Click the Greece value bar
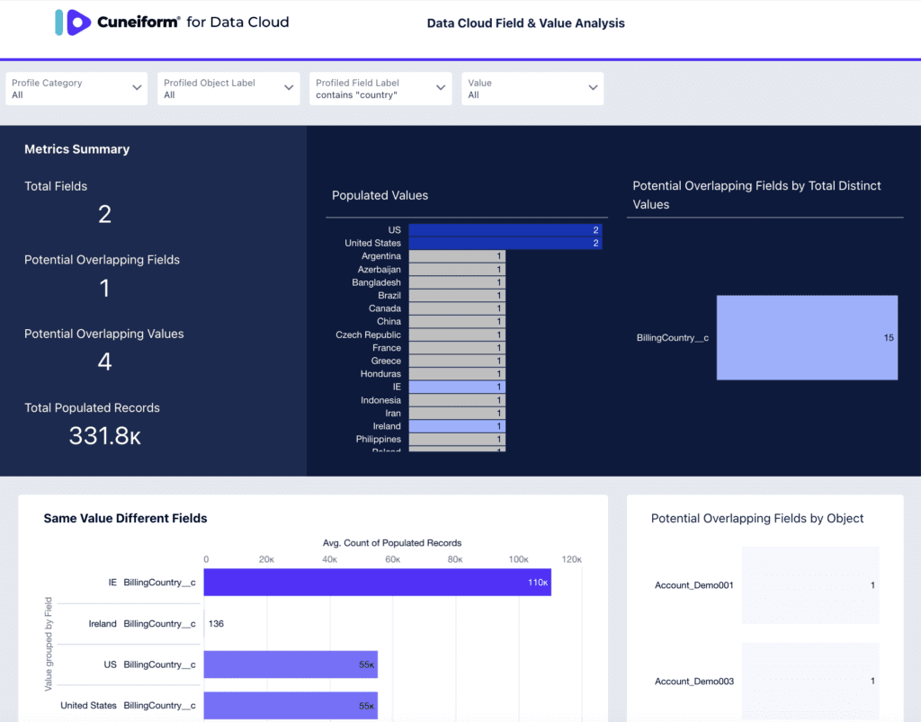The width and height of the screenshot is (921, 722). click(457, 361)
